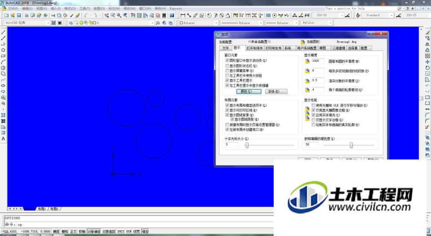Uncheck 图形窗口中显示滚动条 checkbox
The height and width of the screenshot is (236, 431).
pyautogui.click(x=227, y=61)
